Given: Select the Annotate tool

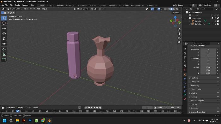Looking at the screenshot, I should (x=4, y=49).
